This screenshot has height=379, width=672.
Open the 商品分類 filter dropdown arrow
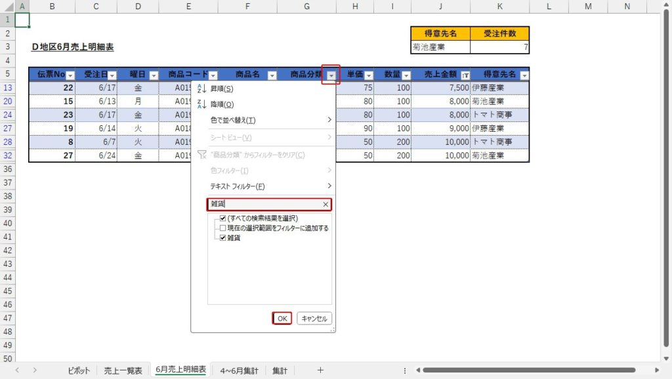[x=331, y=75]
